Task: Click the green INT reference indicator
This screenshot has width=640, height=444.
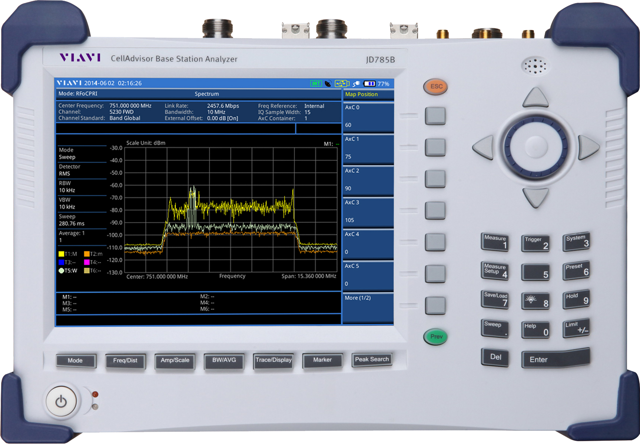Action: click(316, 84)
